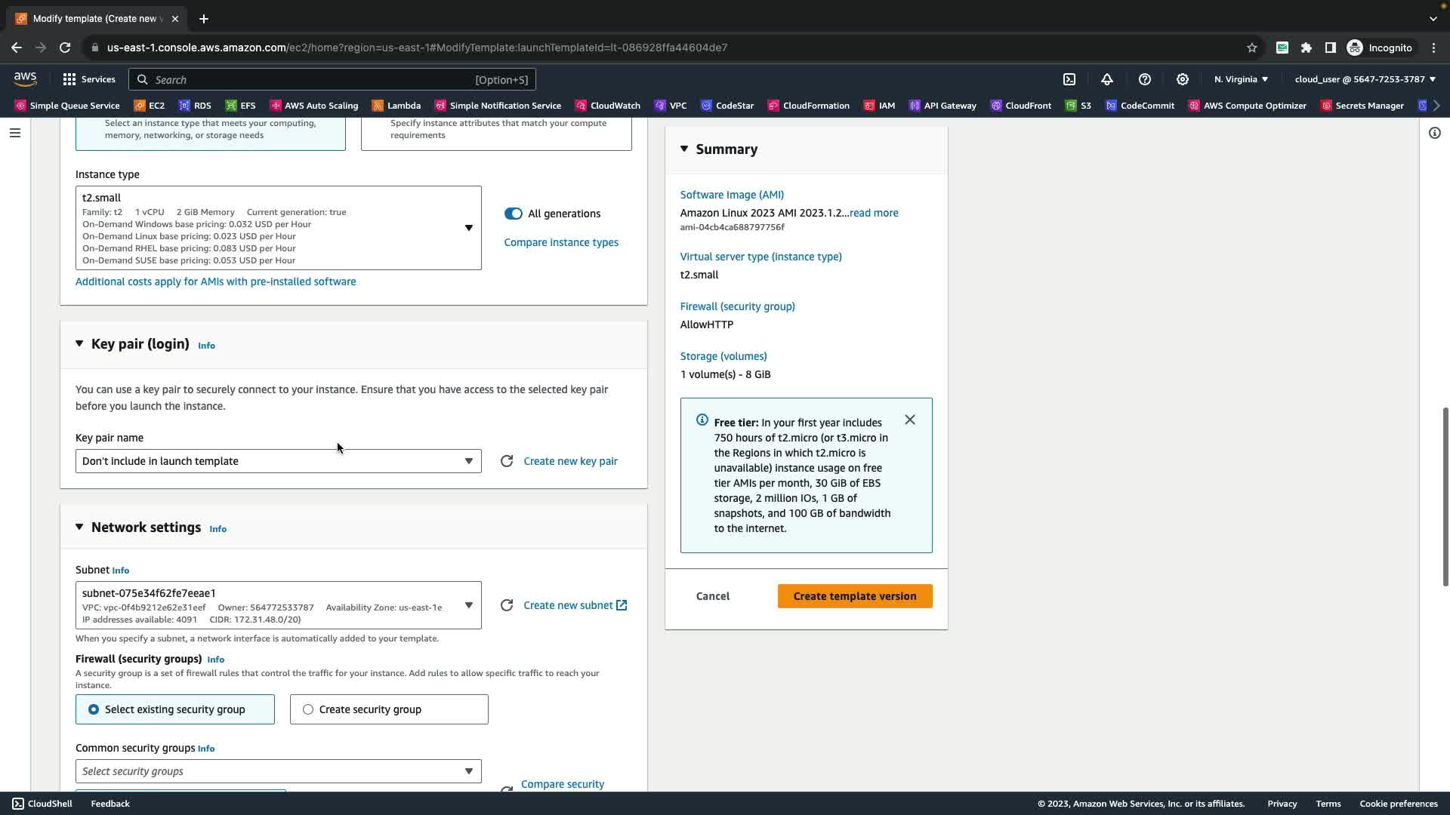Open the Key pair name dropdown
The image size is (1450, 815).
pos(278,461)
